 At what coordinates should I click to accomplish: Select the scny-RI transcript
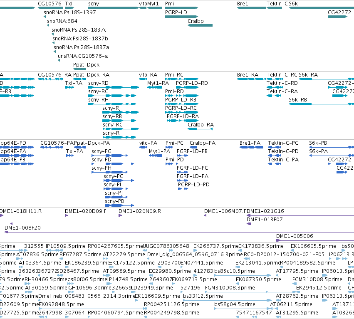pyautogui.click(x=119, y=137)
